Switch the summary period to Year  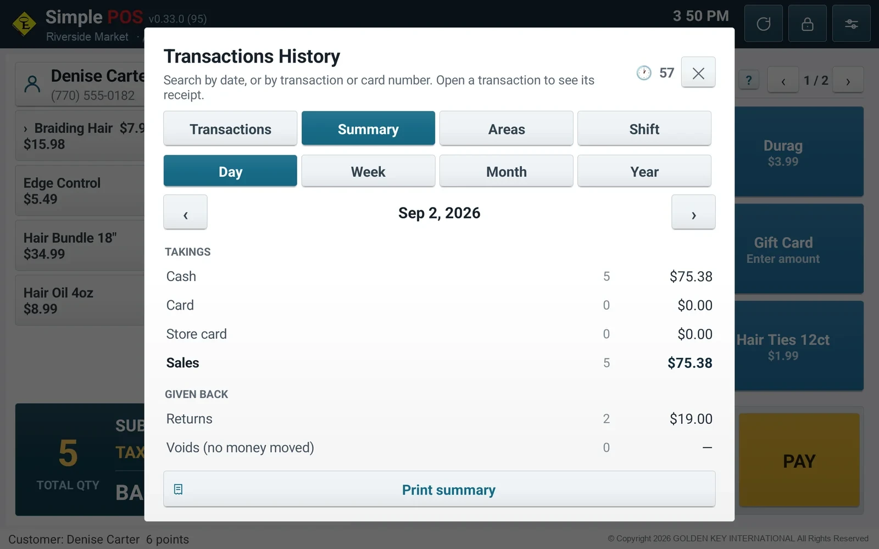pos(644,171)
